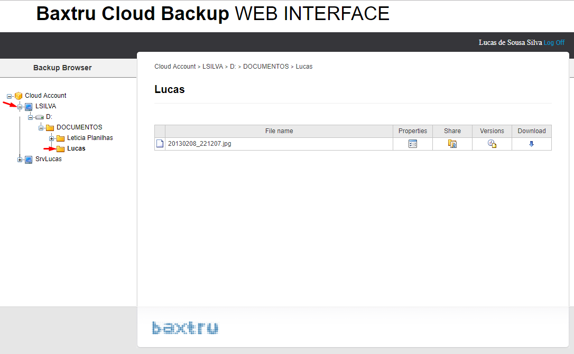The image size is (574, 354).
Task: Click user name Lucas de Sousa Silva
Action: click(x=510, y=42)
